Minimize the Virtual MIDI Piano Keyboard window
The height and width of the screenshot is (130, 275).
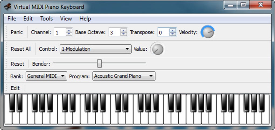tap(231, 5)
